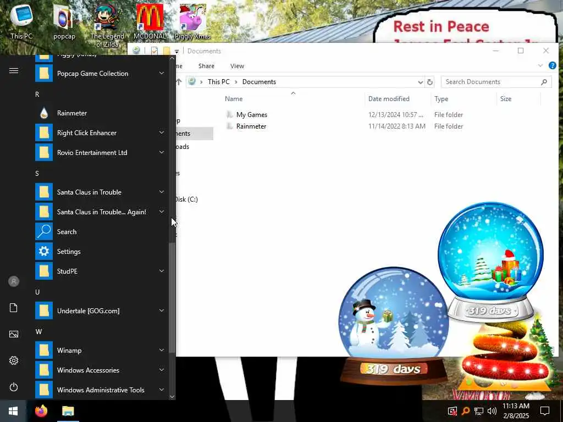Click the R letter header in Start
Image resolution: width=563 pixels, height=422 pixels.
[x=37, y=95]
